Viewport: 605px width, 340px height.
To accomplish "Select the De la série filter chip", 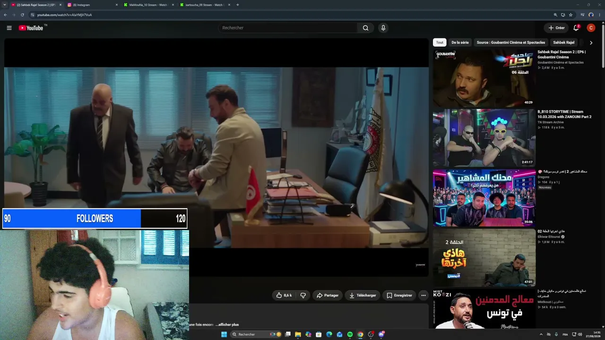I will coord(460,42).
